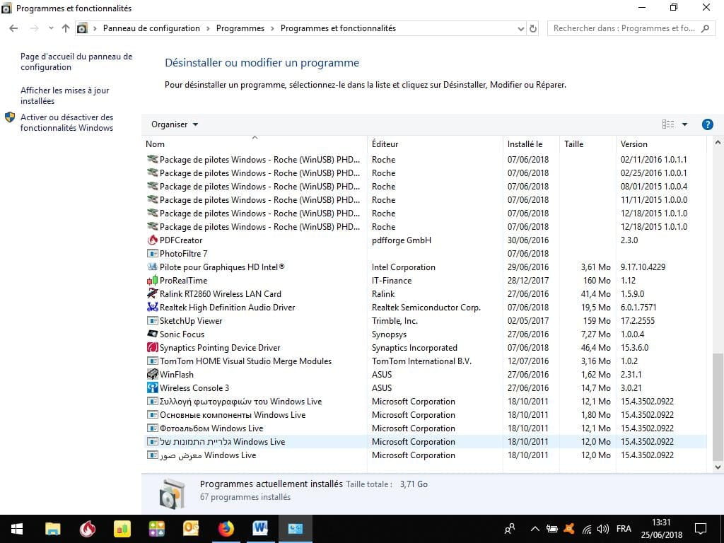Sort programs by Installé le column
Image resolution: width=724 pixels, height=543 pixels.
click(x=531, y=144)
